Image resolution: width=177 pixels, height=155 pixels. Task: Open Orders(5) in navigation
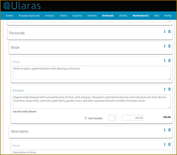(108, 16)
